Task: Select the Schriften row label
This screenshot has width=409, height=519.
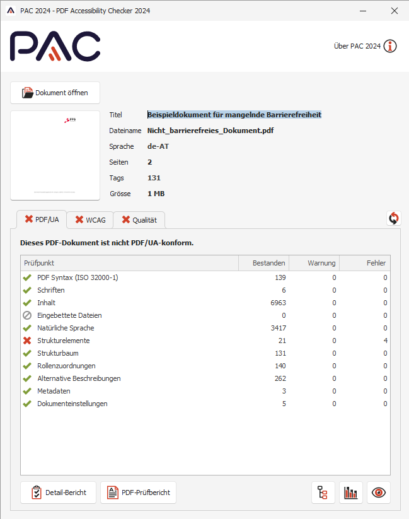Action: coord(51,290)
